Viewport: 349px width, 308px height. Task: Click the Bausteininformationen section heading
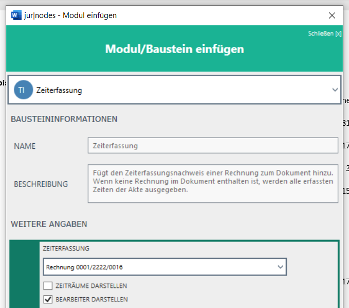(x=64, y=119)
